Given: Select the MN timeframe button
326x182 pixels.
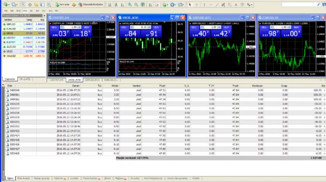Looking at the screenshot, I should tap(56, 11).
